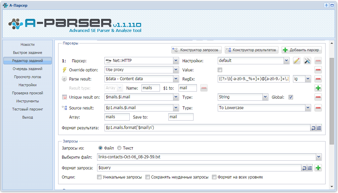The width and height of the screenshot is (338, 193).
Task: Open Просмотр логов in sidebar
Action: coord(28,77)
